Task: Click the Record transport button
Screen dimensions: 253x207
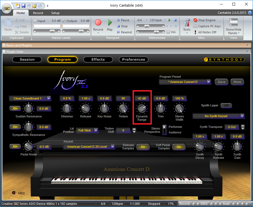Action: (98, 26)
